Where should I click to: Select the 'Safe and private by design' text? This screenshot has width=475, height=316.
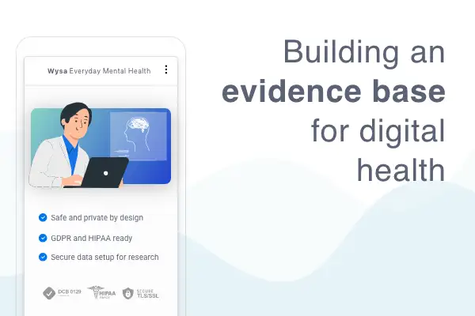(97, 218)
